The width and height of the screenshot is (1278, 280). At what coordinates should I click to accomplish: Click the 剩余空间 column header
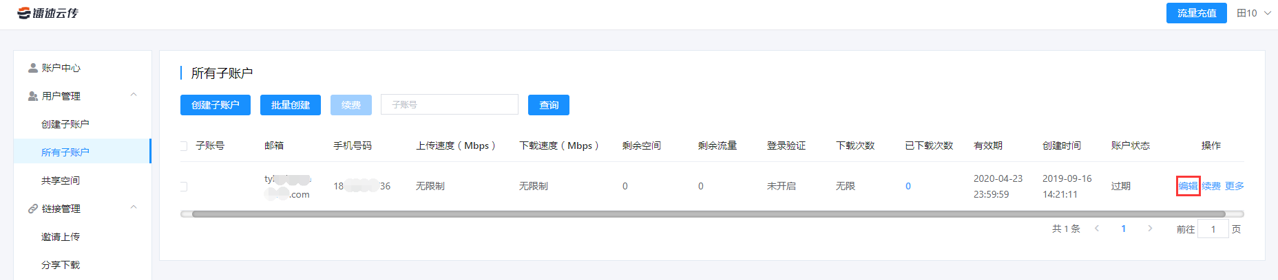(642, 145)
